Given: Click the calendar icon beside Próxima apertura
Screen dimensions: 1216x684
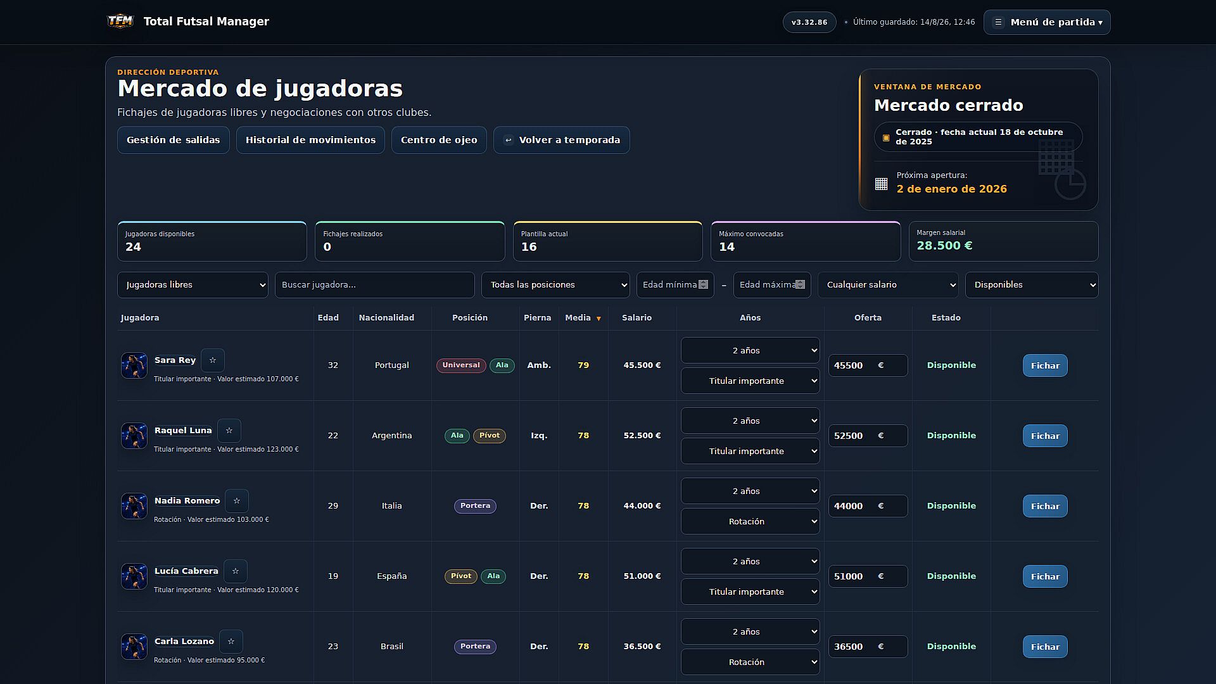Looking at the screenshot, I should (x=881, y=184).
